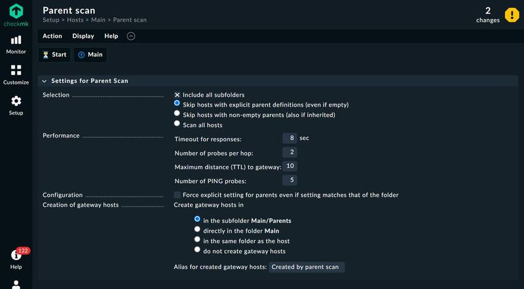Collapse Settings for Parent Scan section

(45, 81)
